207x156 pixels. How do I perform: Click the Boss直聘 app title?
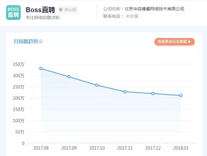(x=40, y=10)
